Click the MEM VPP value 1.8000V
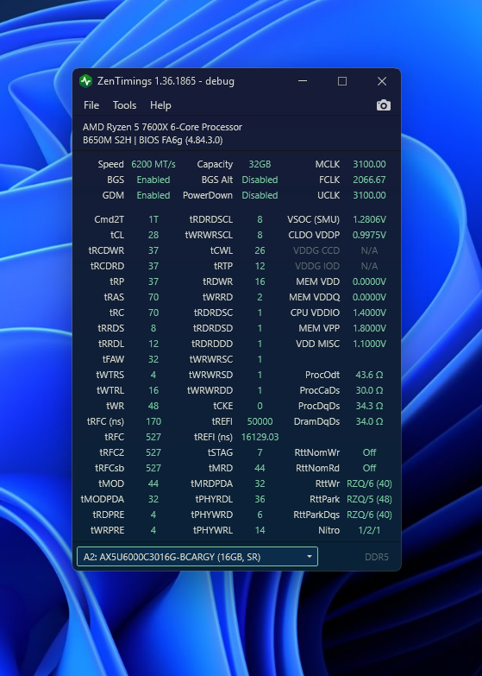 [x=369, y=328]
